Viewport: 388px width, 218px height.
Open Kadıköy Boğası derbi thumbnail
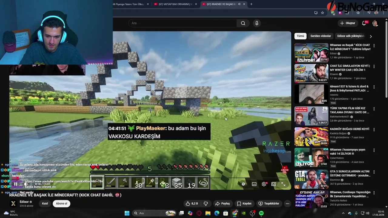click(311, 137)
